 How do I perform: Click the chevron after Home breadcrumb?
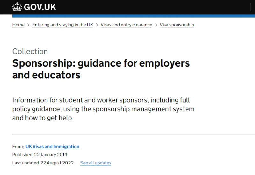click(28, 25)
